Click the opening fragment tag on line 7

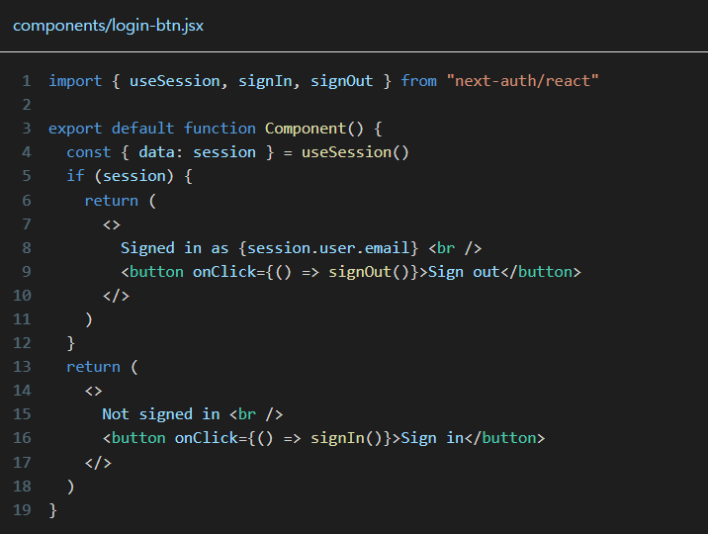pyautogui.click(x=112, y=224)
